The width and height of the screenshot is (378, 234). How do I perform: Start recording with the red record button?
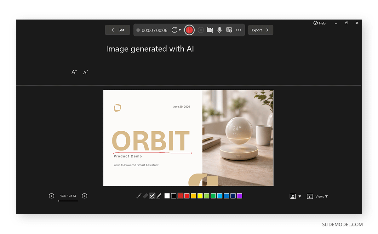[189, 30]
